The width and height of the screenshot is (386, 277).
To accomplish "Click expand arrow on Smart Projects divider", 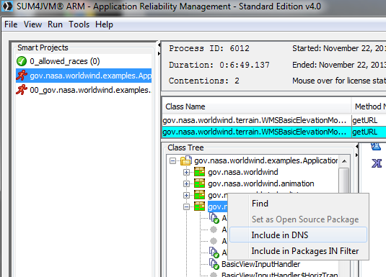I will pos(159,53).
